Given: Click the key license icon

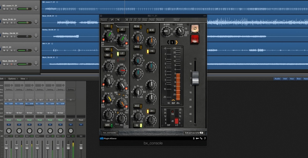Looking at the screenshot, I should coord(197,139).
